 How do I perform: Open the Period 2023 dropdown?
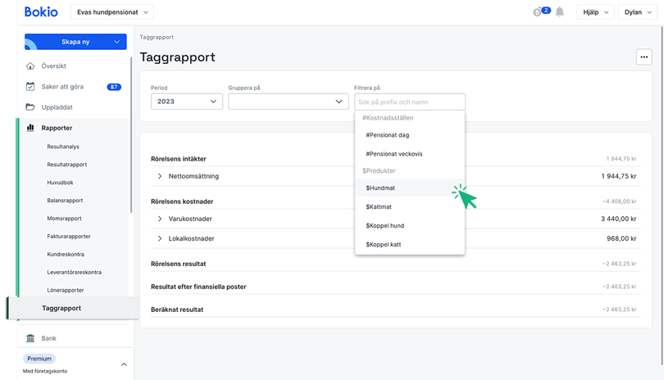pyautogui.click(x=187, y=102)
